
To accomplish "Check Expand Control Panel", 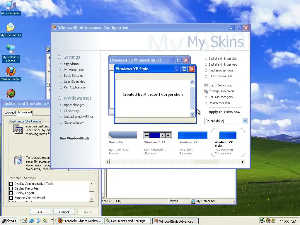I will [x=11, y=198].
